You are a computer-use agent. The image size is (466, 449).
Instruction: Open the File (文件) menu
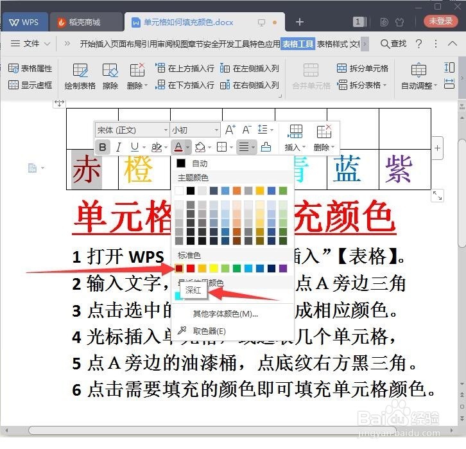point(30,44)
